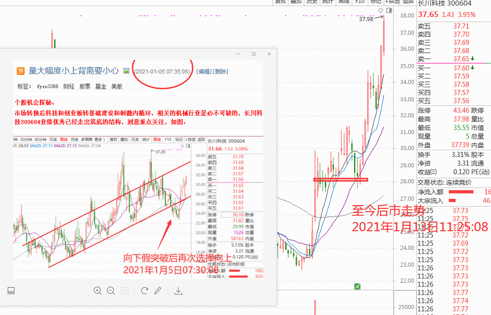The image size is (491, 315).
Task: Zoom out of the viewed image
Action: pos(111,290)
